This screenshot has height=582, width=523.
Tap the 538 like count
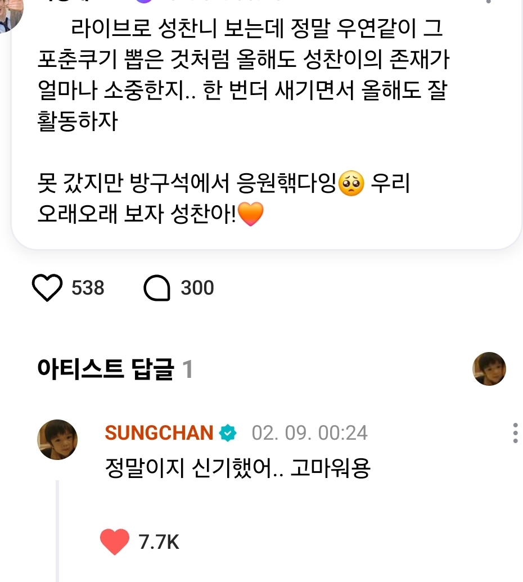point(88,288)
